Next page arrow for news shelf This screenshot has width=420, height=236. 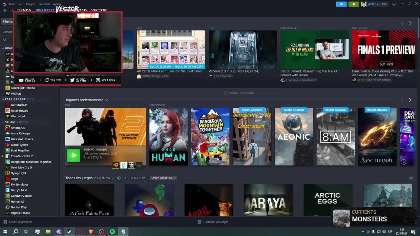pyautogui.click(x=410, y=24)
